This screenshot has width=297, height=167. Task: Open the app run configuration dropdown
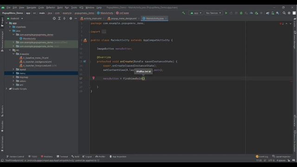point(196,13)
